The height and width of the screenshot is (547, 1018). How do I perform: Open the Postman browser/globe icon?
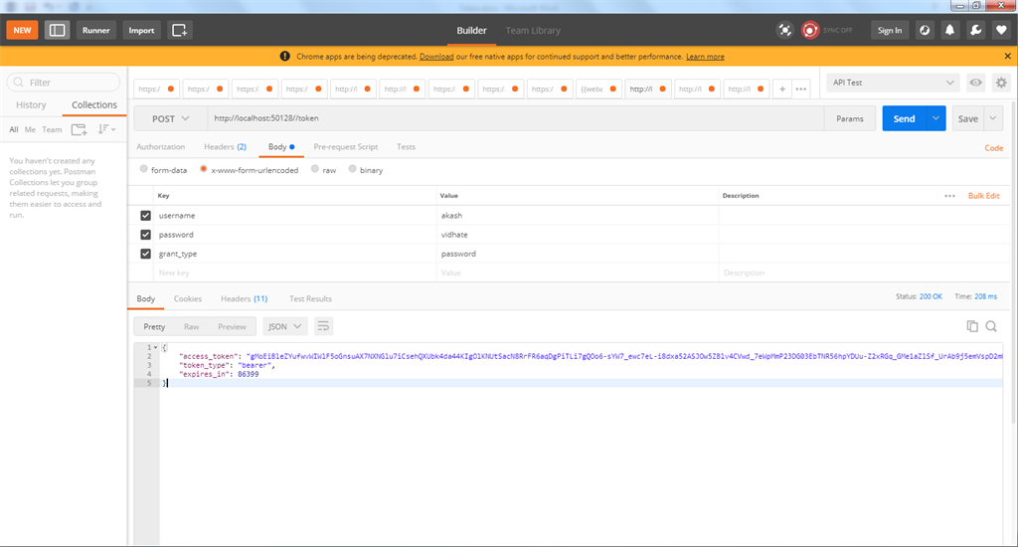[x=925, y=30]
